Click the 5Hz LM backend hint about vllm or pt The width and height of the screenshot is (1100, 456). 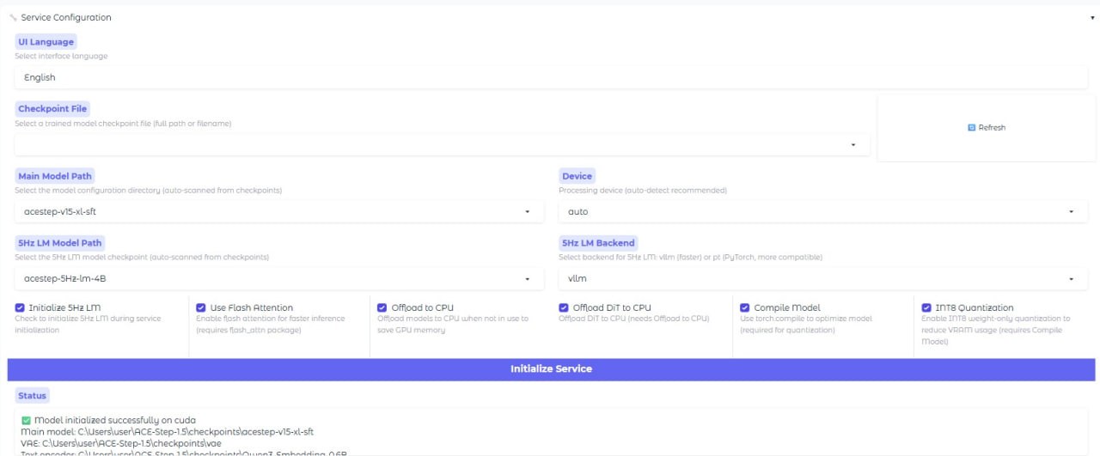tap(691, 258)
